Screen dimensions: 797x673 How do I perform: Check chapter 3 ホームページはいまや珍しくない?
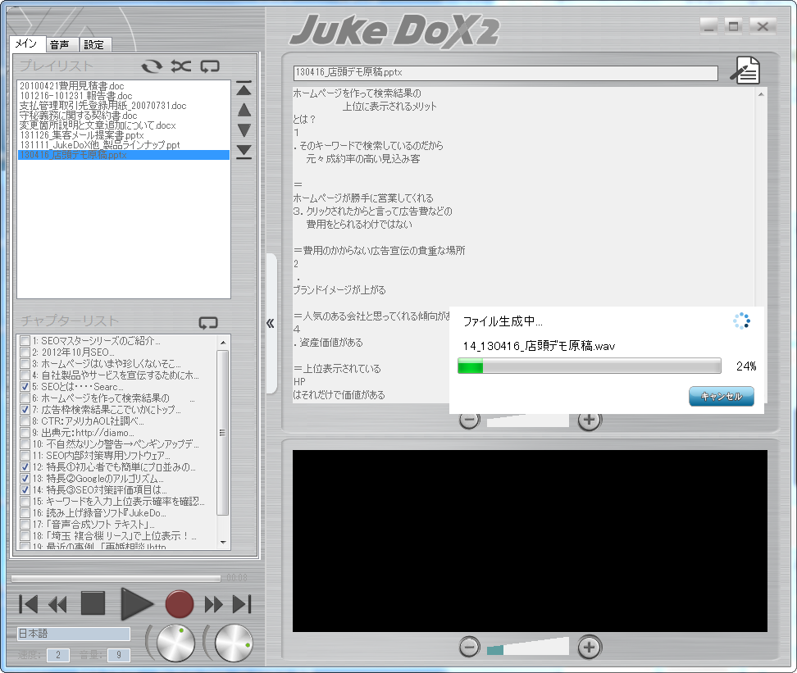pyautogui.click(x=25, y=363)
